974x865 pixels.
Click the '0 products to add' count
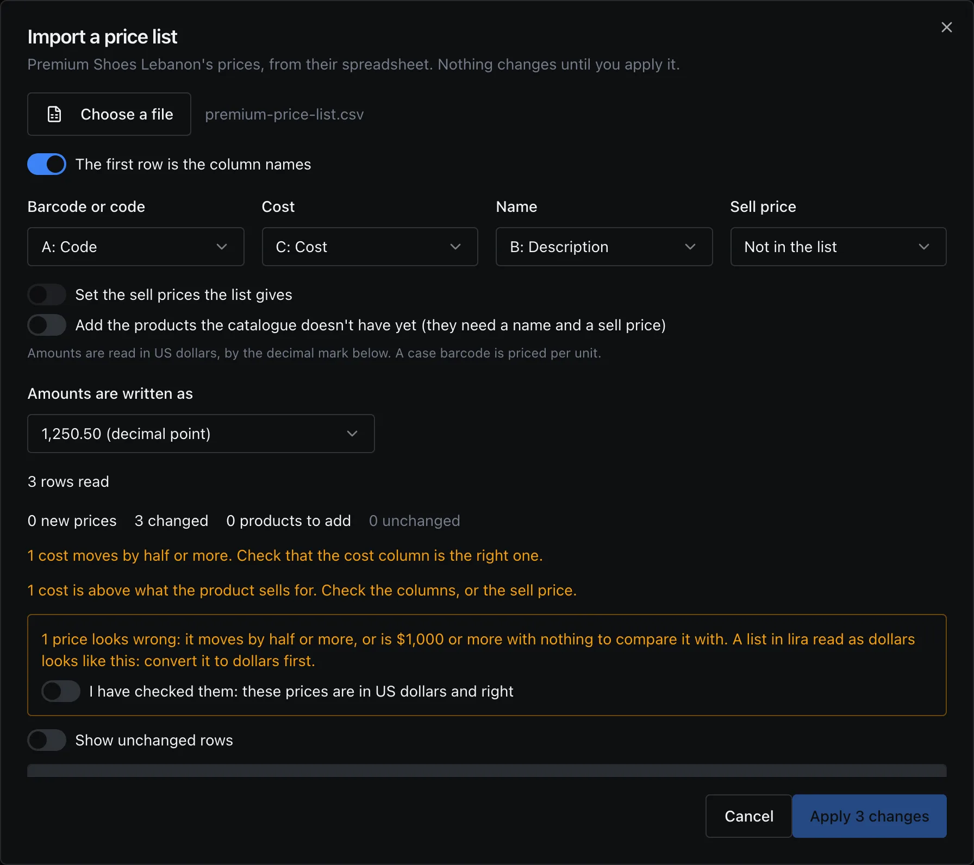pos(289,521)
